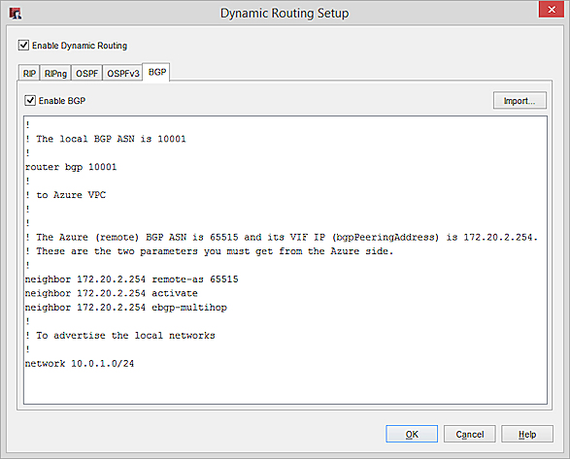The width and height of the screenshot is (570, 459).
Task: Toggle the Enable Dynamic Routing checkbox
Action: pos(23,46)
